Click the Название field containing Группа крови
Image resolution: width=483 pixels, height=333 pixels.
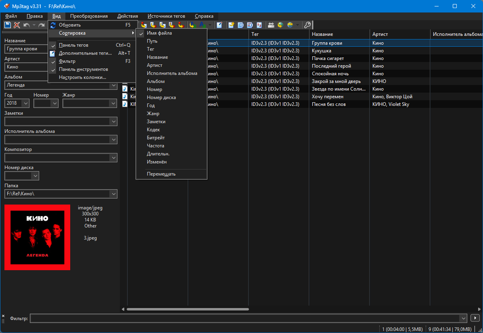click(26, 49)
